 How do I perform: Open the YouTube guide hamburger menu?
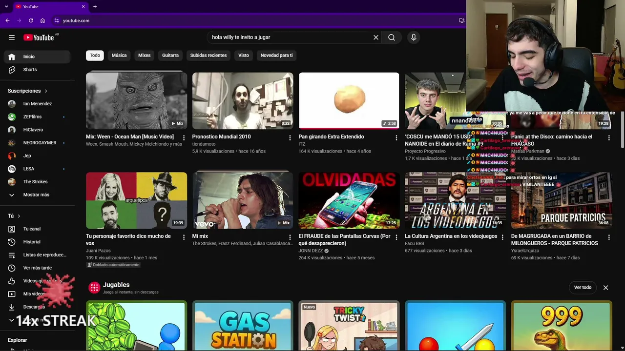click(12, 38)
